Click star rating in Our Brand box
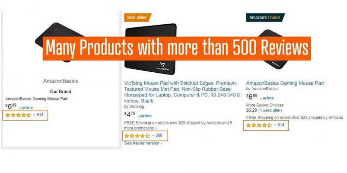 tap(18, 115)
